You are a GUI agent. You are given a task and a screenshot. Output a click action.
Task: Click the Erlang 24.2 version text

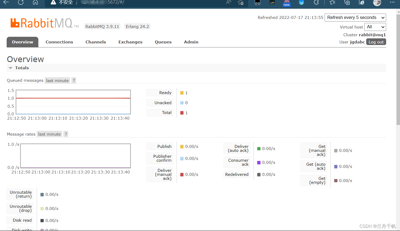137,26
